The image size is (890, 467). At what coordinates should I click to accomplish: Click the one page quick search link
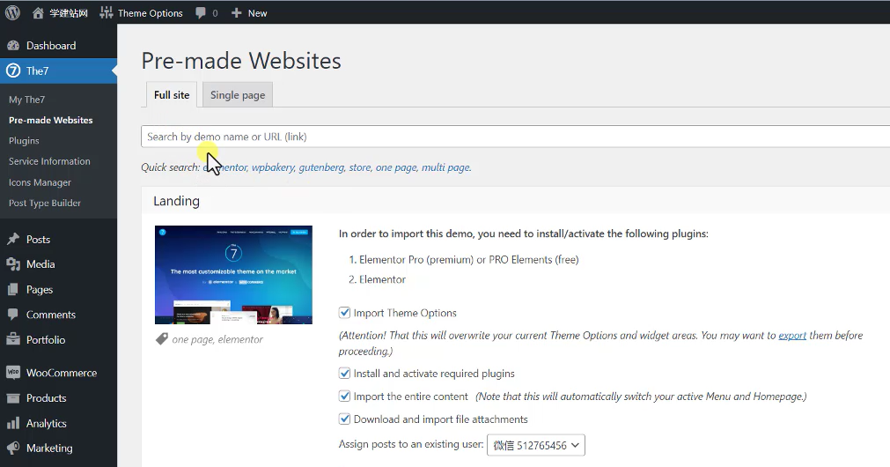pos(396,167)
